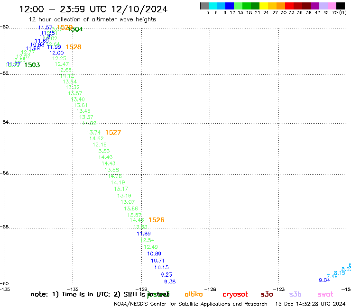Click the dark green pass label 1504
351x308 pixels.
tap(75, 29)
